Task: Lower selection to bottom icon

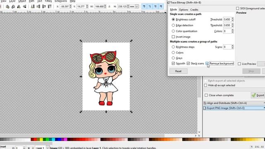Action: [33, 7]
